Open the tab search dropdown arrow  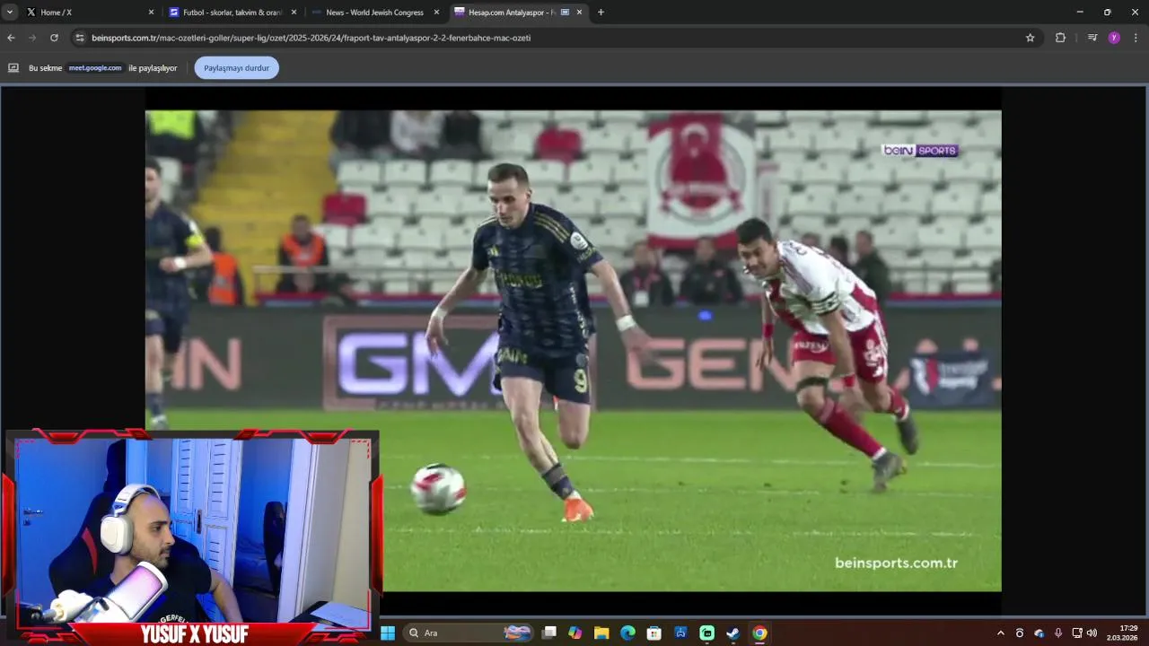tap(10, 13)
